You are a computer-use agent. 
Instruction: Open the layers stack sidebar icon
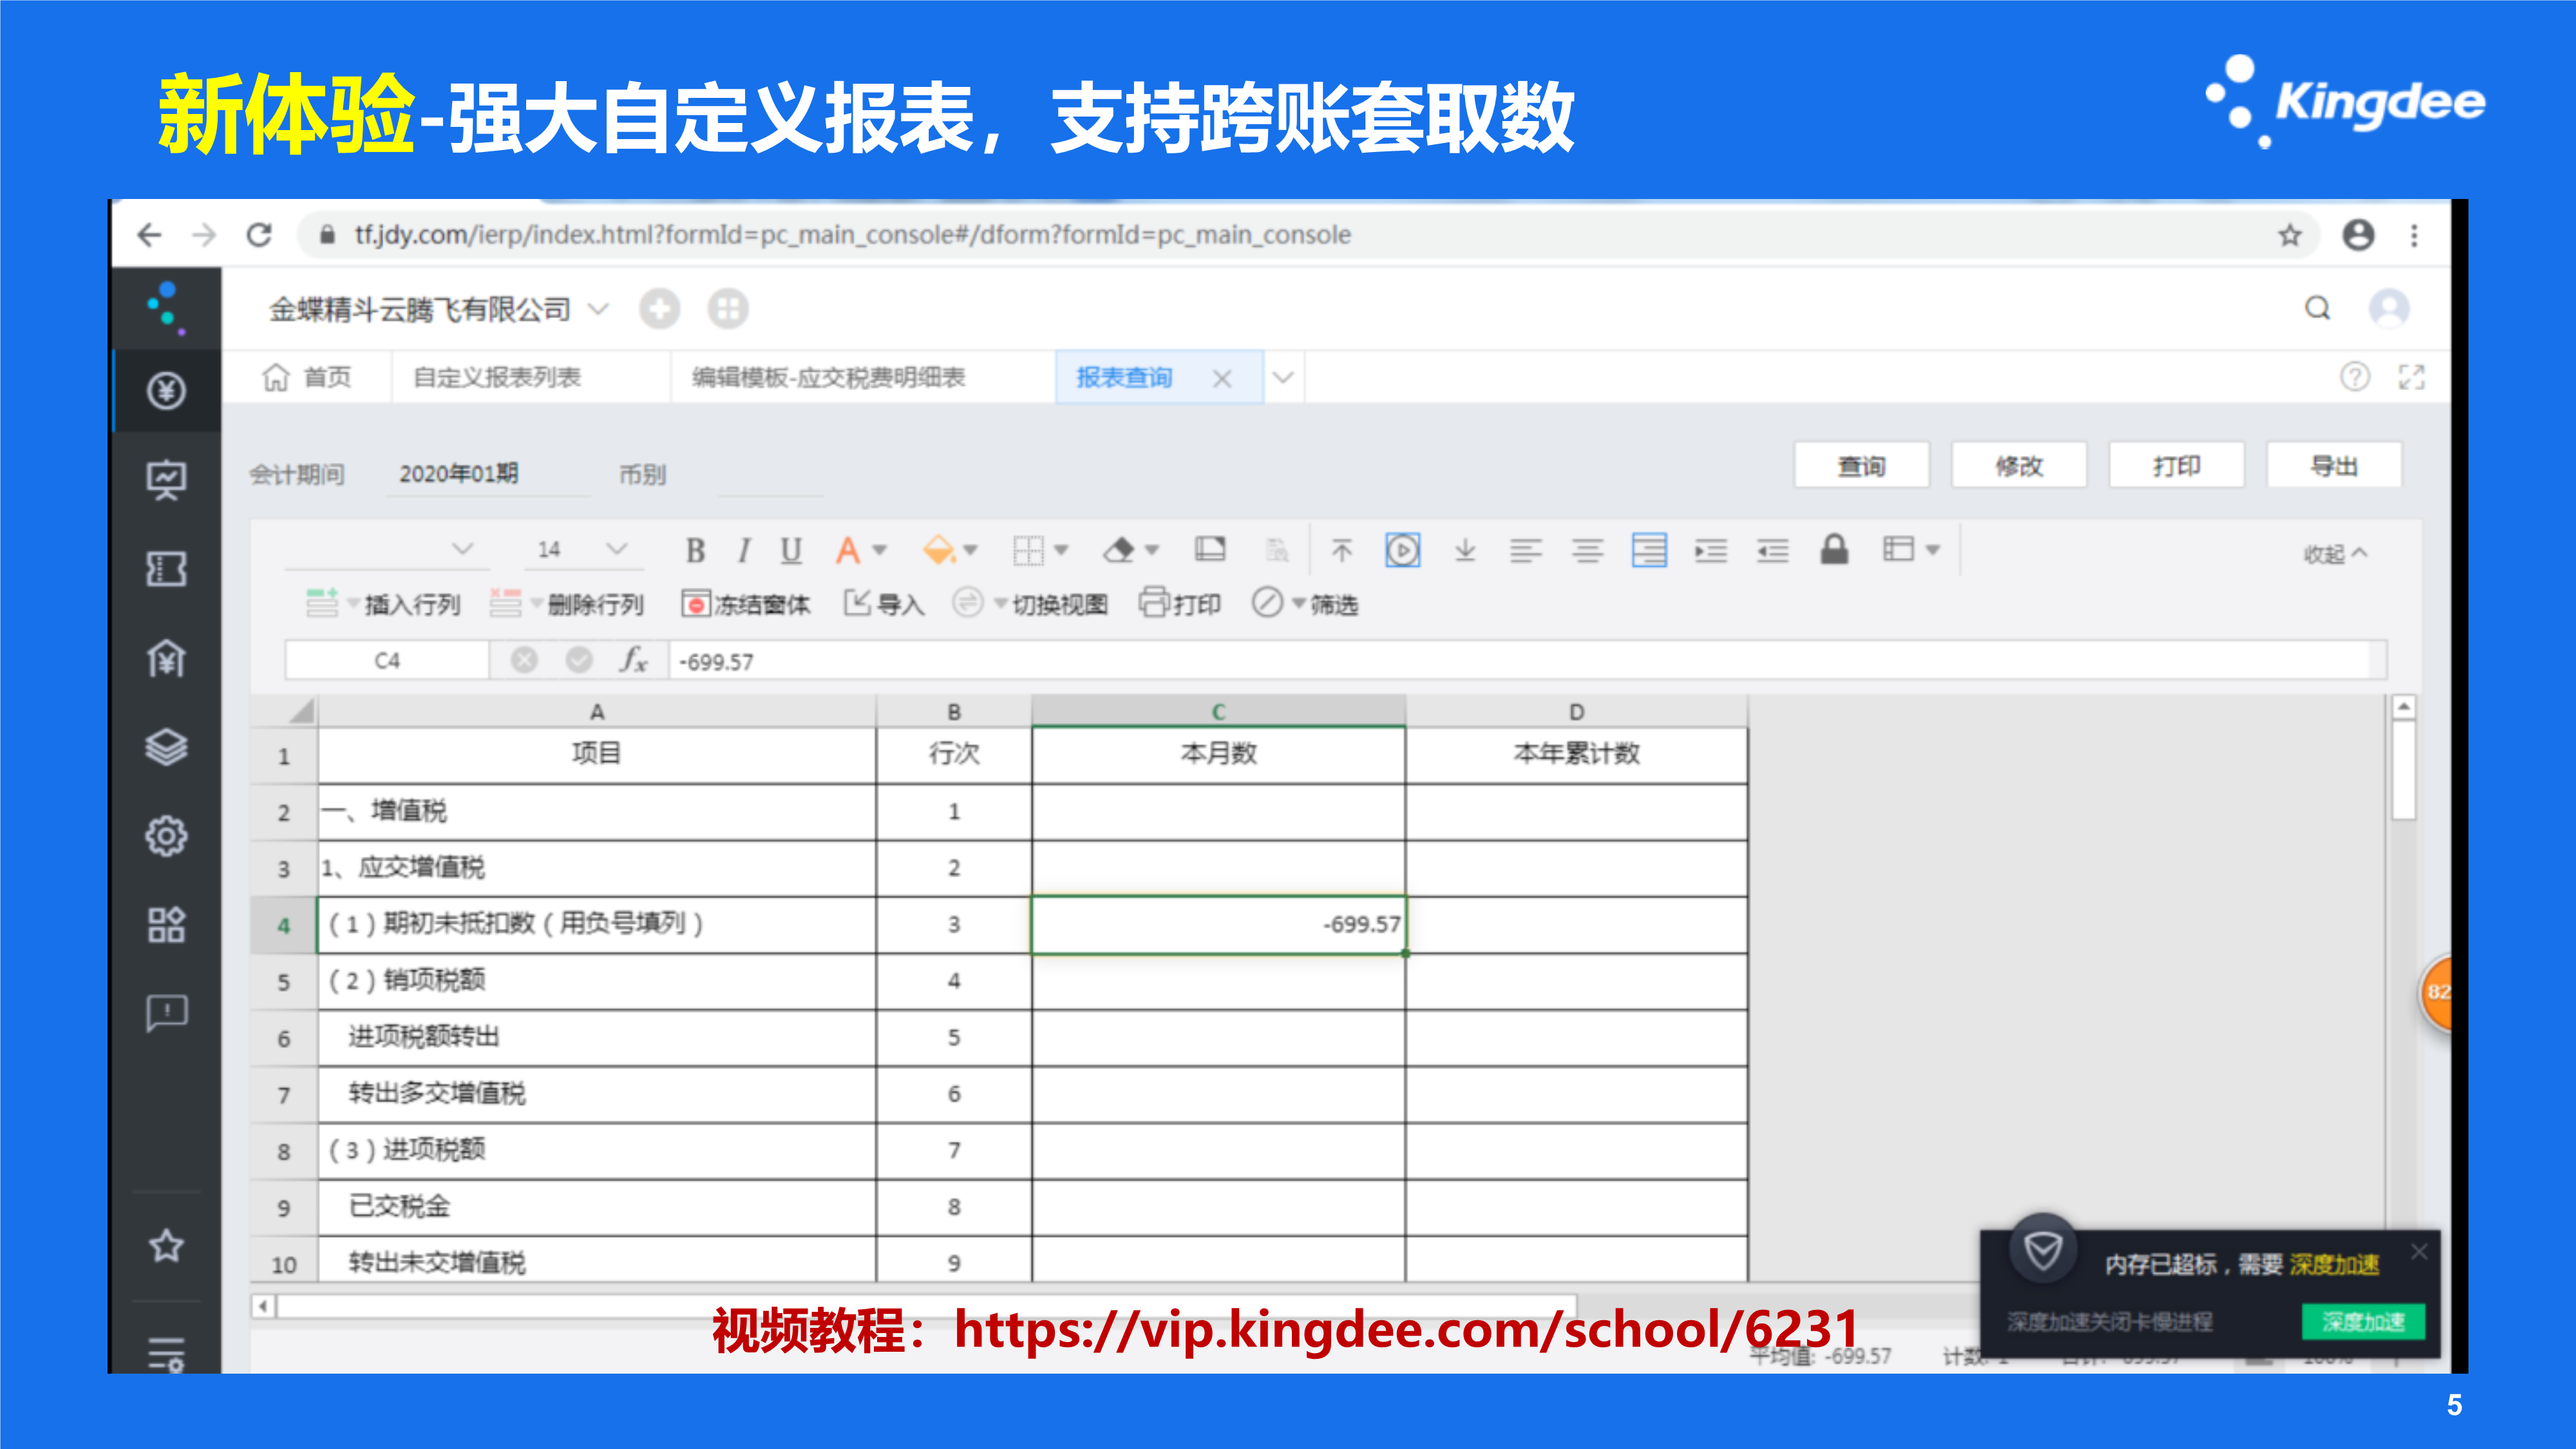point(166,747)
